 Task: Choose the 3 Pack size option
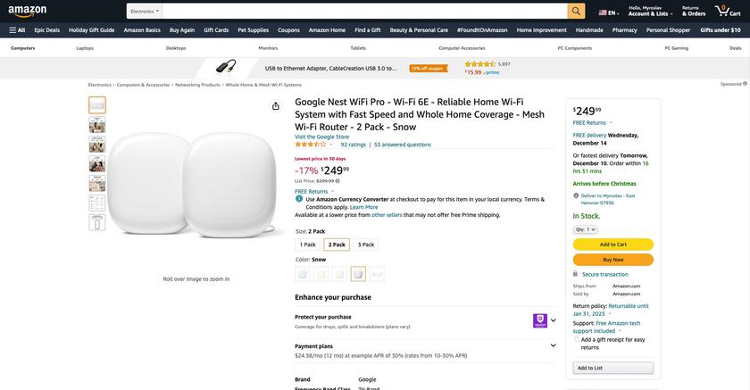coord(366,245)
